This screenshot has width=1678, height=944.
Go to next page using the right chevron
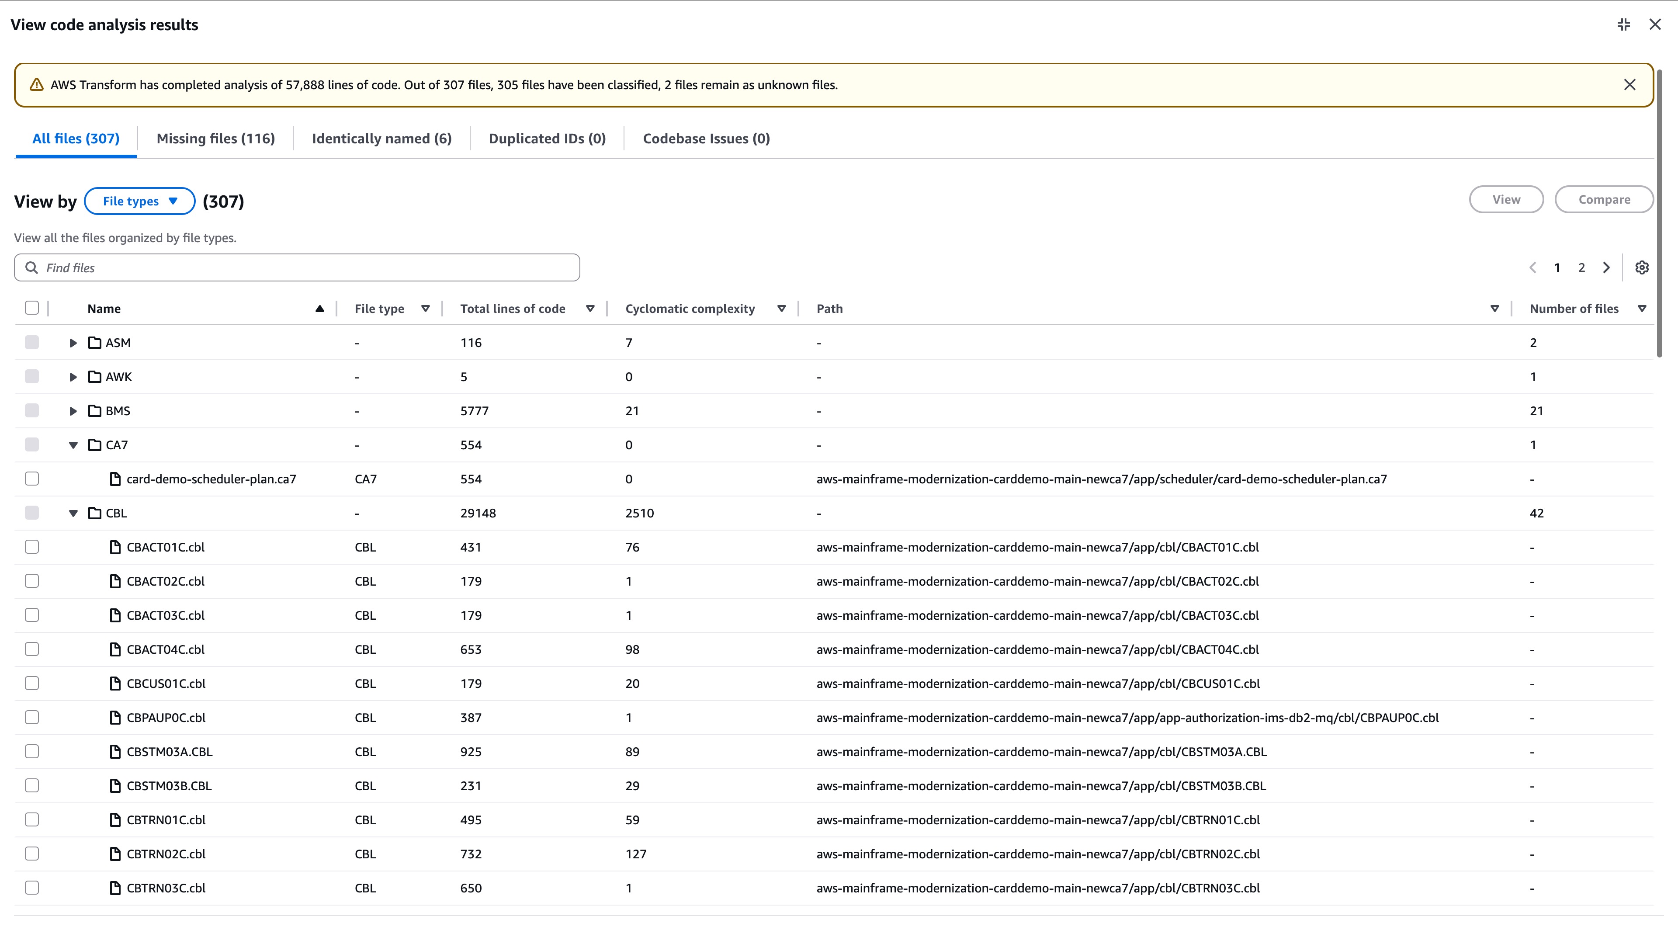[x=1606, y=267]
